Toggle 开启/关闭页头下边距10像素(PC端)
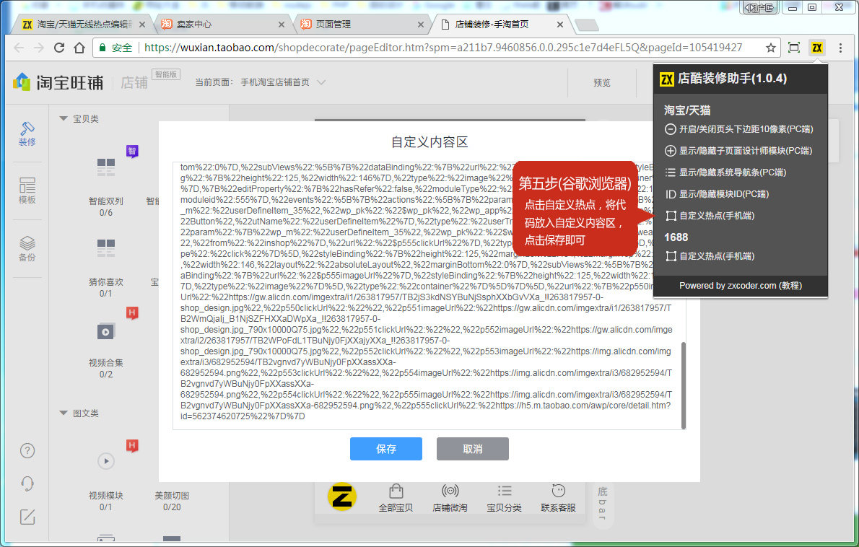 739,129
